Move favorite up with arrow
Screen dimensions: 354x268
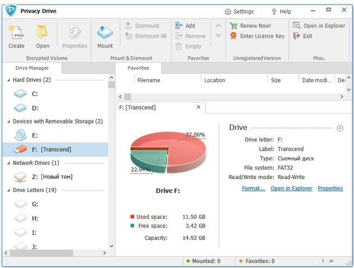coord(218,26)
